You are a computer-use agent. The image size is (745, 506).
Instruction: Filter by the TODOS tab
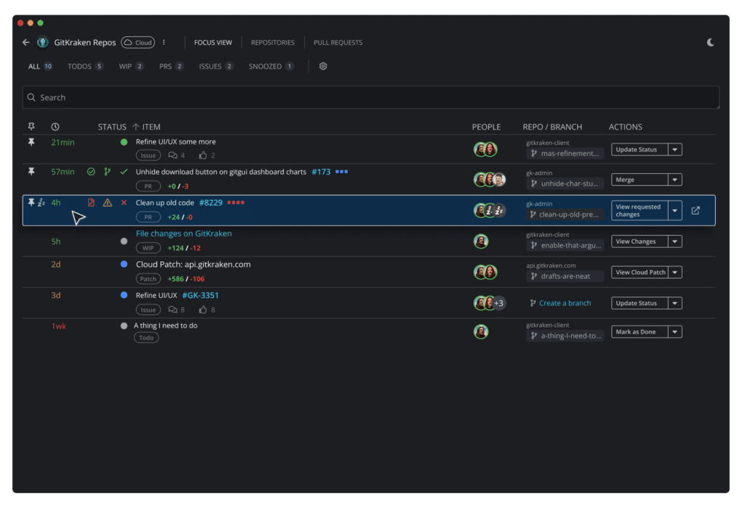click(85, 66)
